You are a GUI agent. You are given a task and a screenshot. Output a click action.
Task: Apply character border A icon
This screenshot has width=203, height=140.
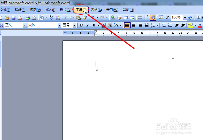point(104,25)
